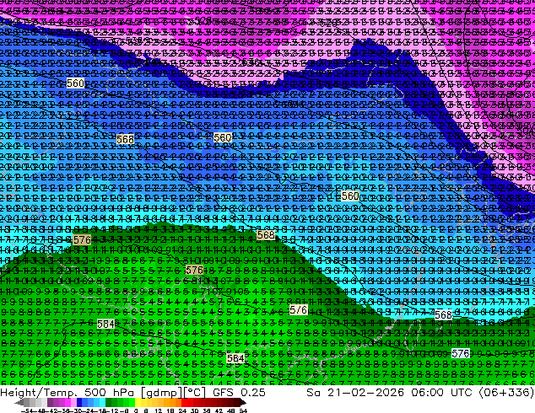Click the '[°C]' unit label
535x413 pixels.
tap(195, 393)
